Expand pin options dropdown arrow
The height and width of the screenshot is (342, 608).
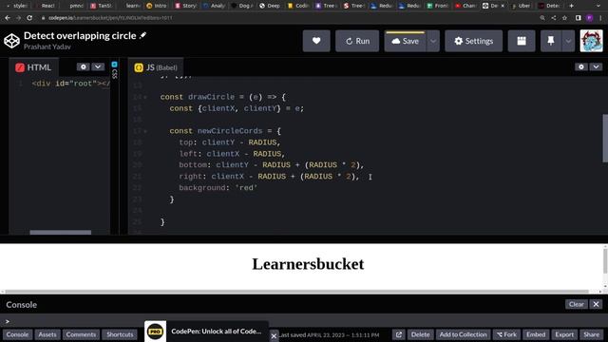click(568, 41)
